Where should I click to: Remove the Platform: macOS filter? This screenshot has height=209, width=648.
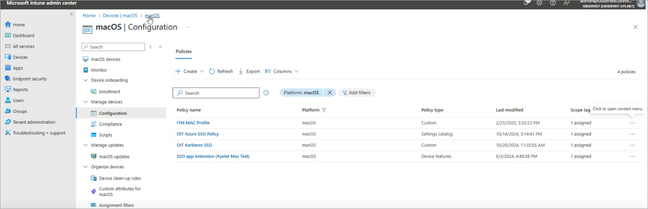point(329,93)
